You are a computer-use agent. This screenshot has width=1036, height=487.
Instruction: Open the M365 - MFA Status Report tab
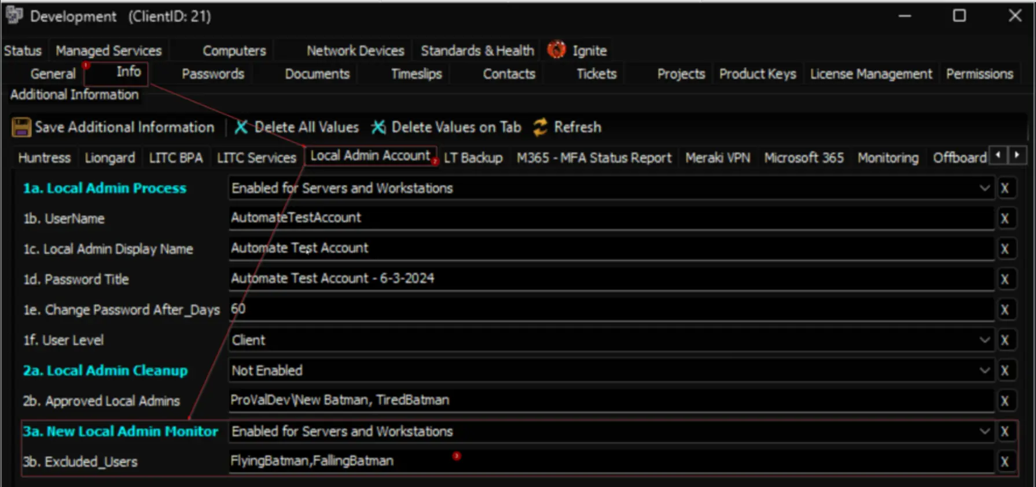pyautogui.click(x=594, y=158)
